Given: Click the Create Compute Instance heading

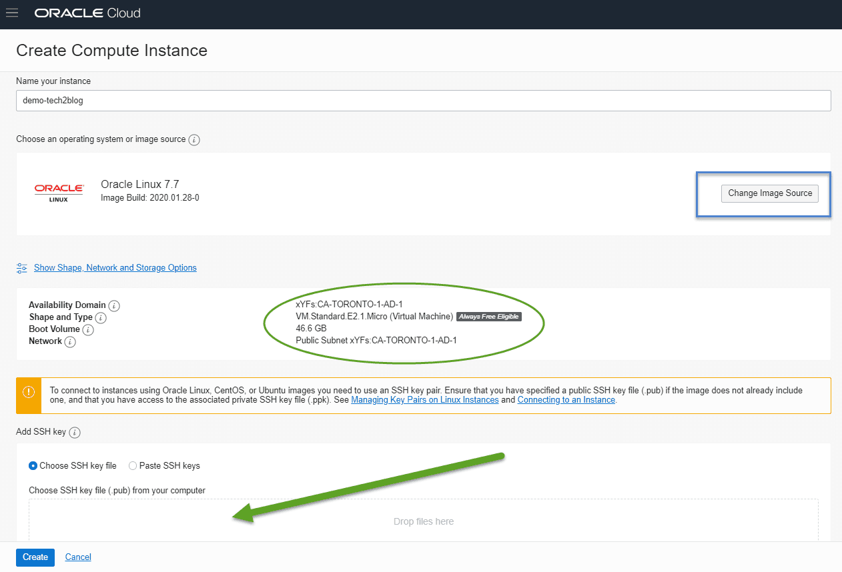Looking at the screenshot, I should [111, 51].
